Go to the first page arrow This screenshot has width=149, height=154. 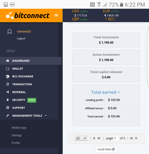pos(94,138)
